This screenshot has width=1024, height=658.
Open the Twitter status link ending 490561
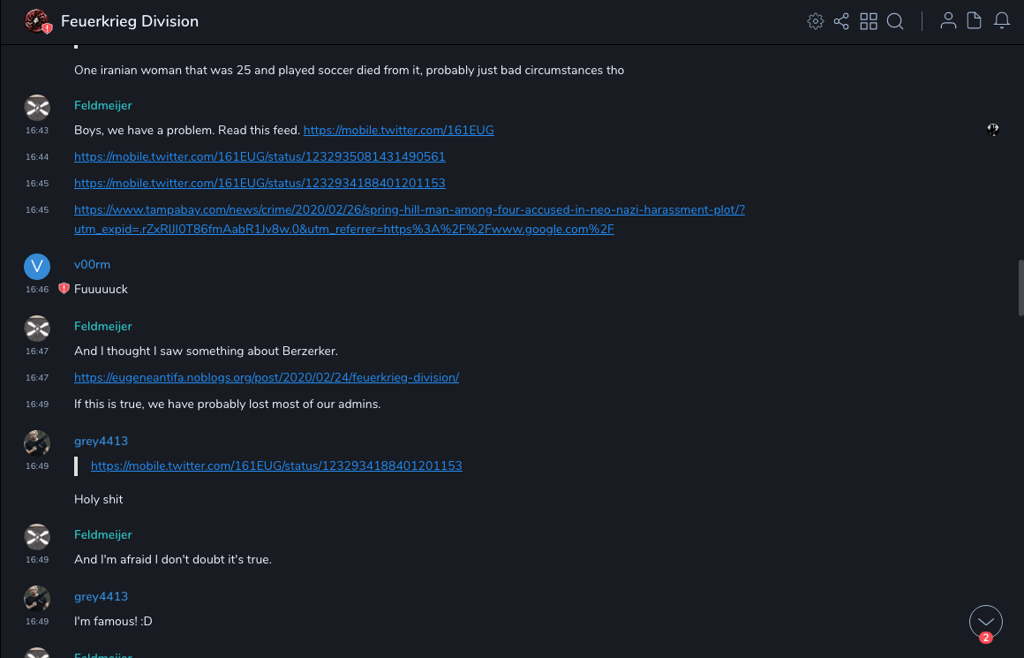coord(260,156)
